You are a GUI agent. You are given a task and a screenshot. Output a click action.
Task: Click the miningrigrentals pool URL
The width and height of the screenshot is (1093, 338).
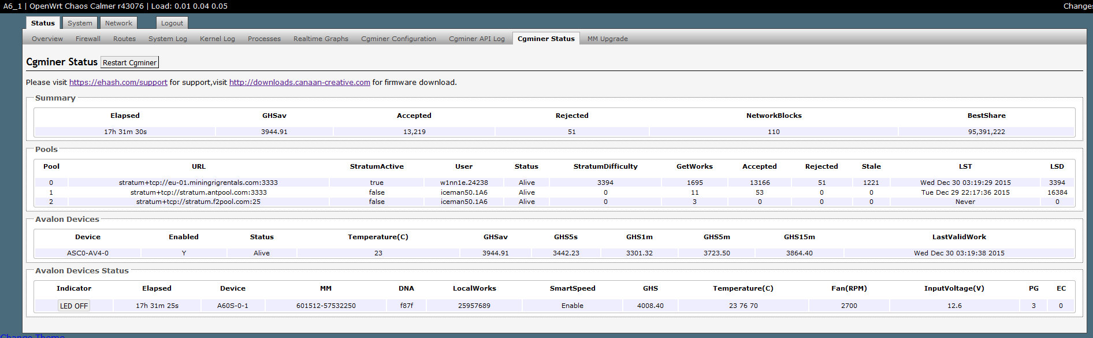pyautogui.click(x=198, y=183)
